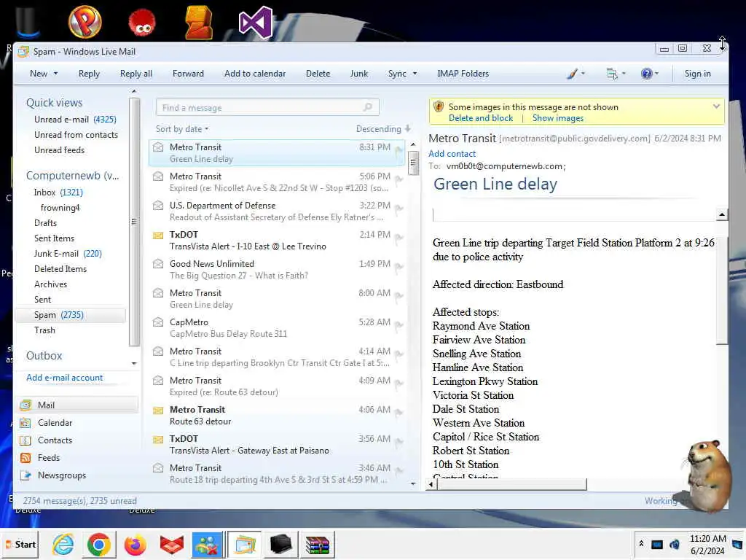
Task: Click the Show images link
Action: pyautogui.click(x=557, y=118)
